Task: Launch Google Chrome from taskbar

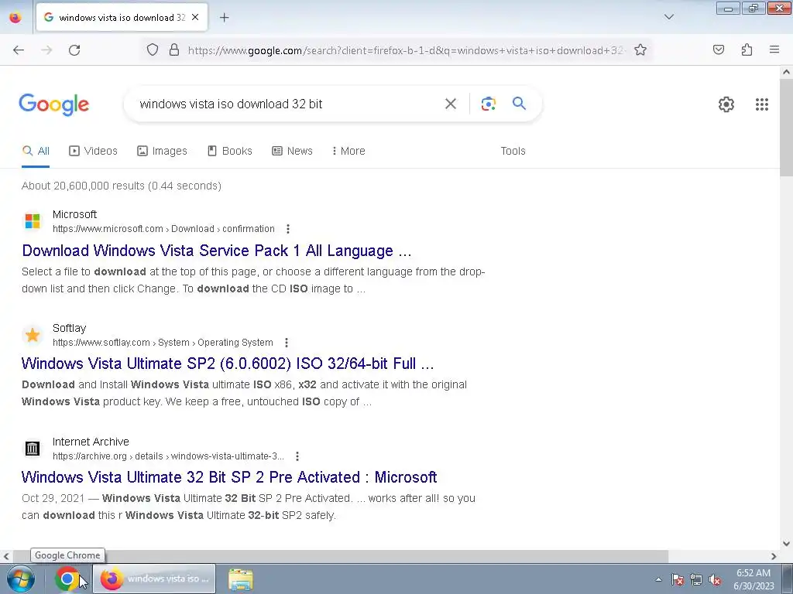Action: (67, 579)
